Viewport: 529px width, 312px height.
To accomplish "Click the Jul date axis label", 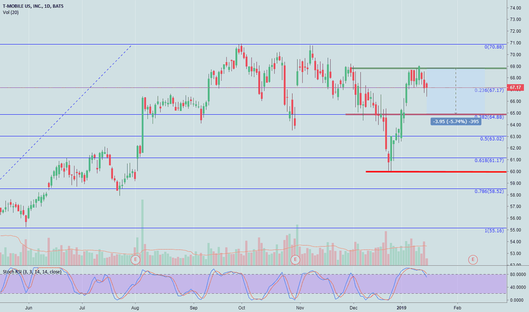I will point(82,307).
